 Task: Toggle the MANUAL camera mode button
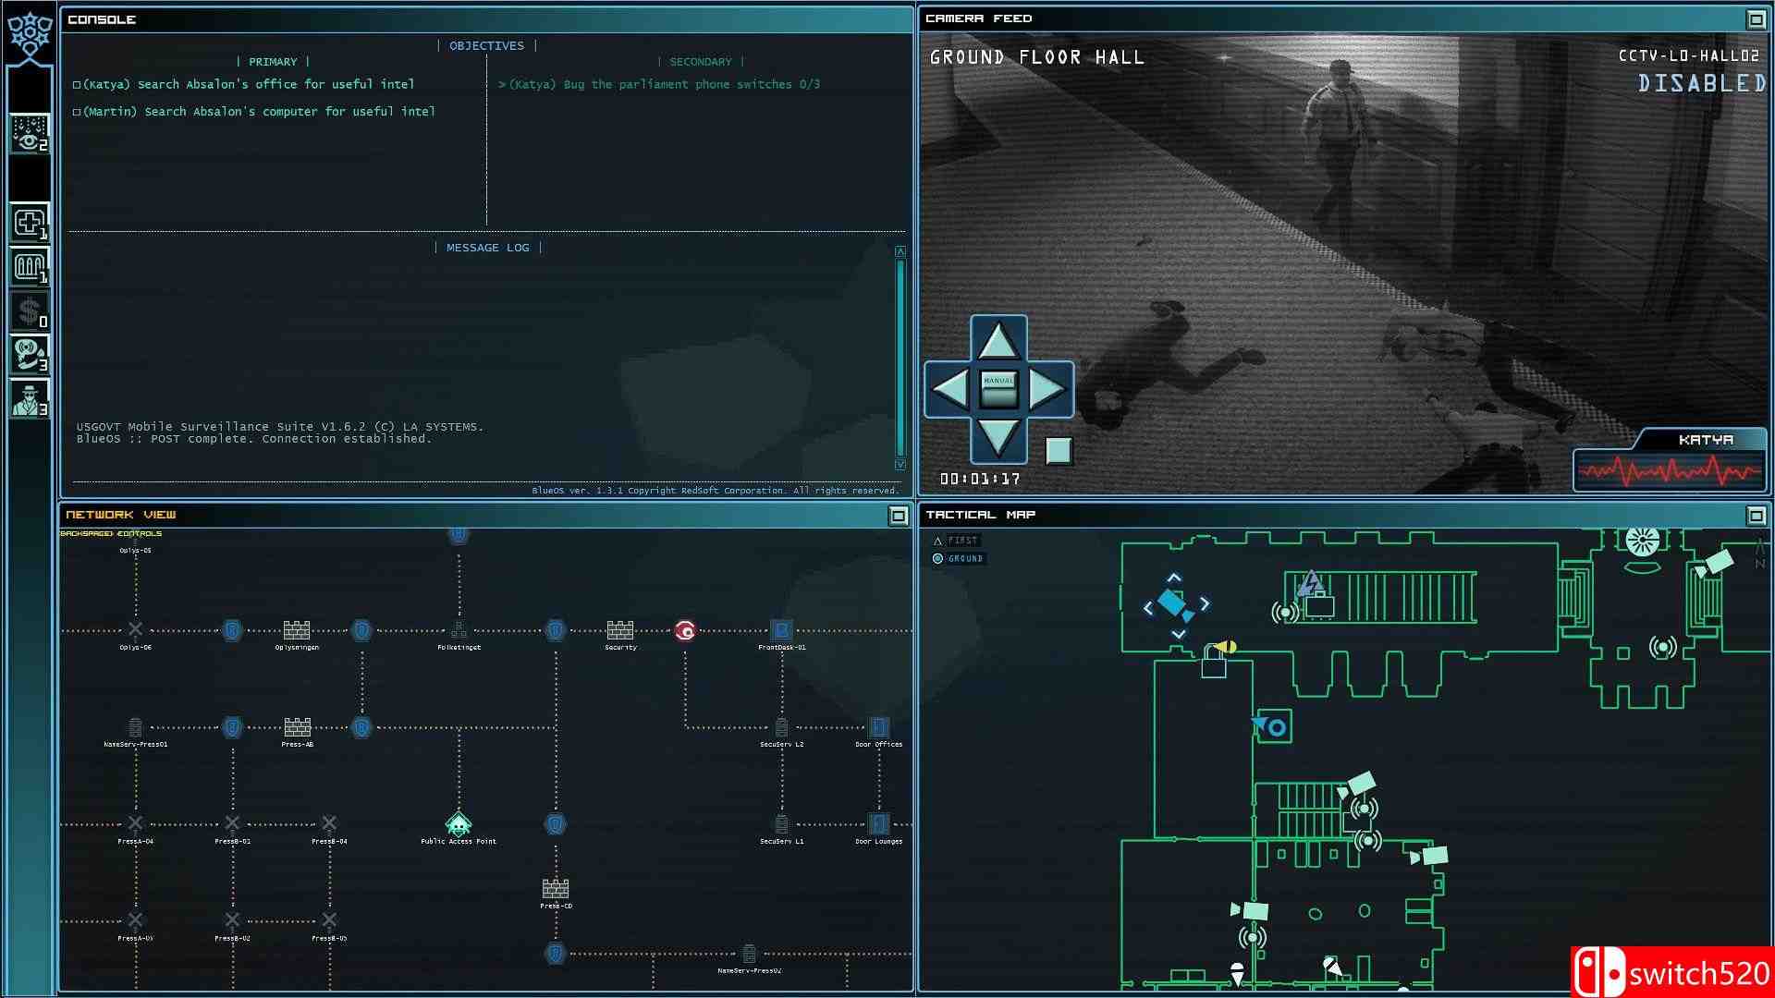[998, 389]
